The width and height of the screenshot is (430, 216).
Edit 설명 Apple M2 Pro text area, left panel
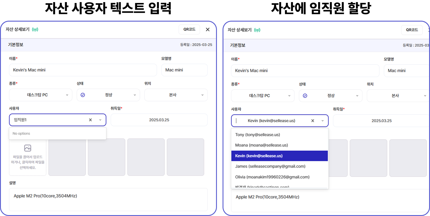[108, 199]
